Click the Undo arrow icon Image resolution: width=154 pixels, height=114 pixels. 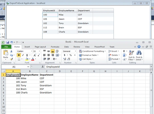(11, 42)
